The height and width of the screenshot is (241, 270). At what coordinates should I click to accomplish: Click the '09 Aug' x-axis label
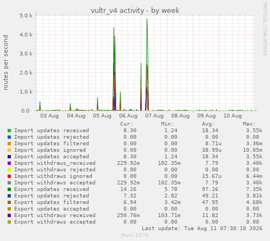pyautogui.click(x=206, y=116)
